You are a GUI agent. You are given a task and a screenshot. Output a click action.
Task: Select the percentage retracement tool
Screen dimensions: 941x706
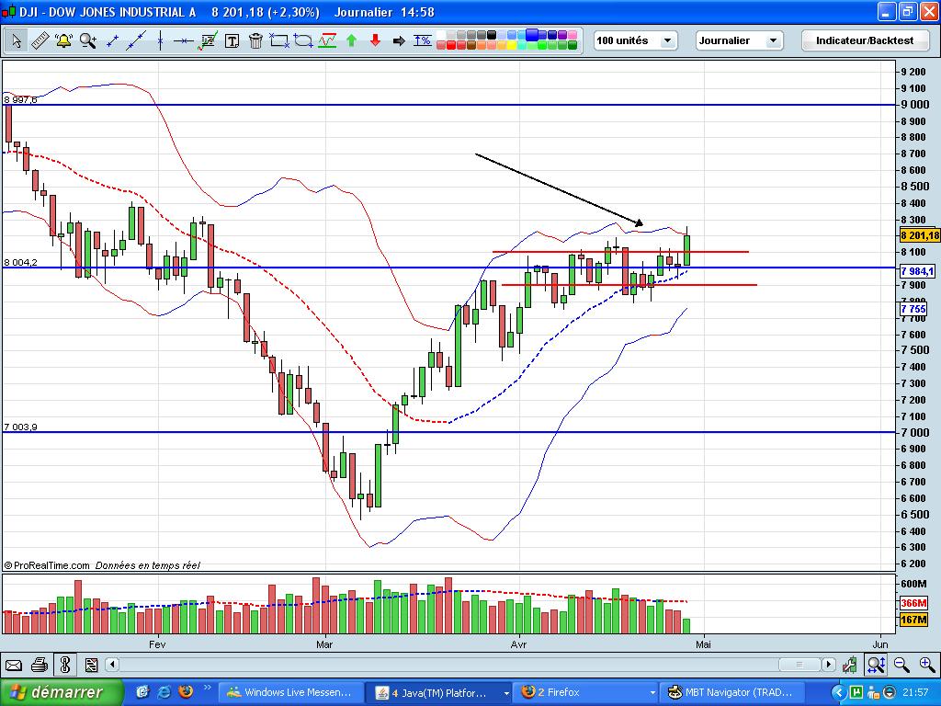(x=423, y=40)
